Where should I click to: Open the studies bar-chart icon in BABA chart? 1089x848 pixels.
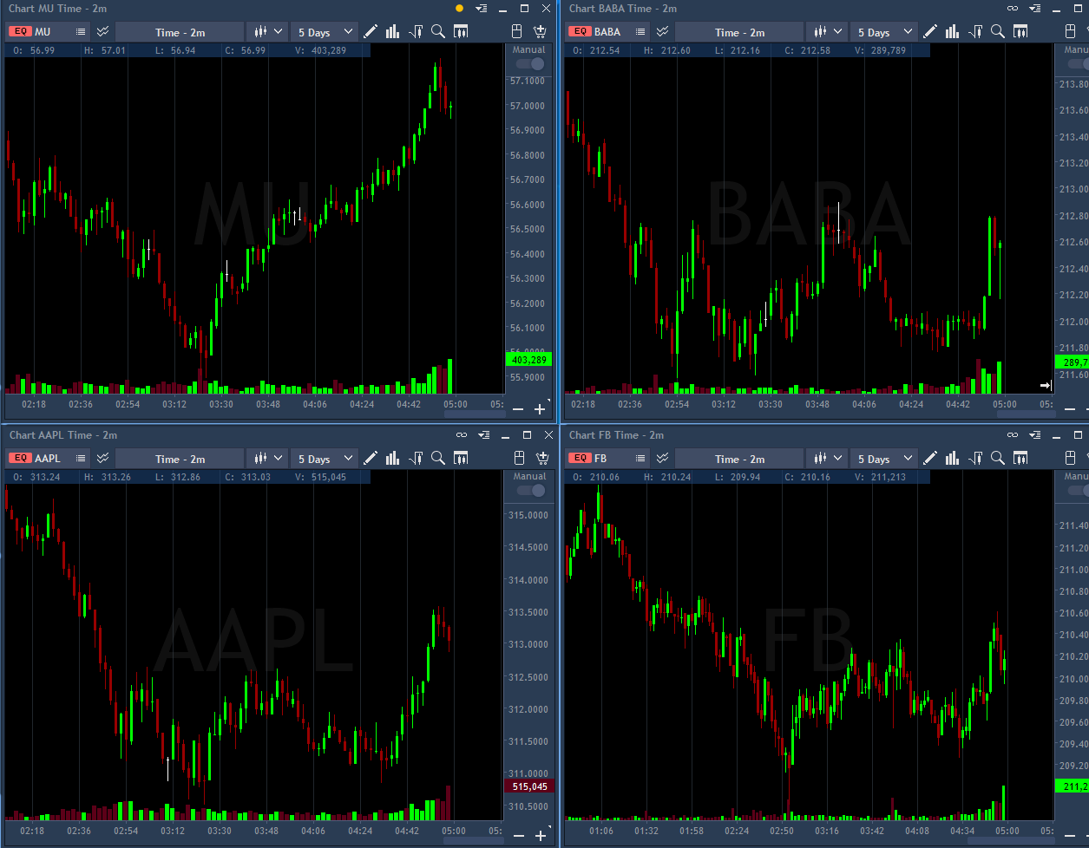click(952, 32)
